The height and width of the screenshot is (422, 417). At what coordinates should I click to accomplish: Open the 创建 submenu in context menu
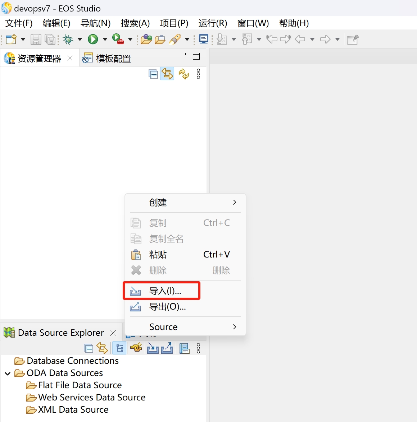click(x=185, y=203)
